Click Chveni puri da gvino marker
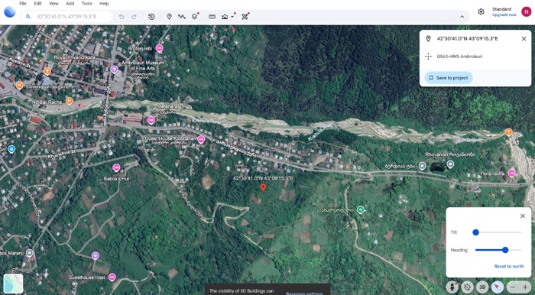 pyautogui.click(x=19, y=86)
